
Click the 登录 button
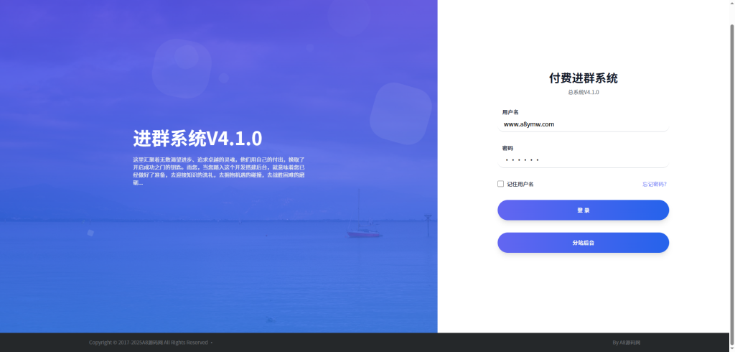click(x=583, y=210)
